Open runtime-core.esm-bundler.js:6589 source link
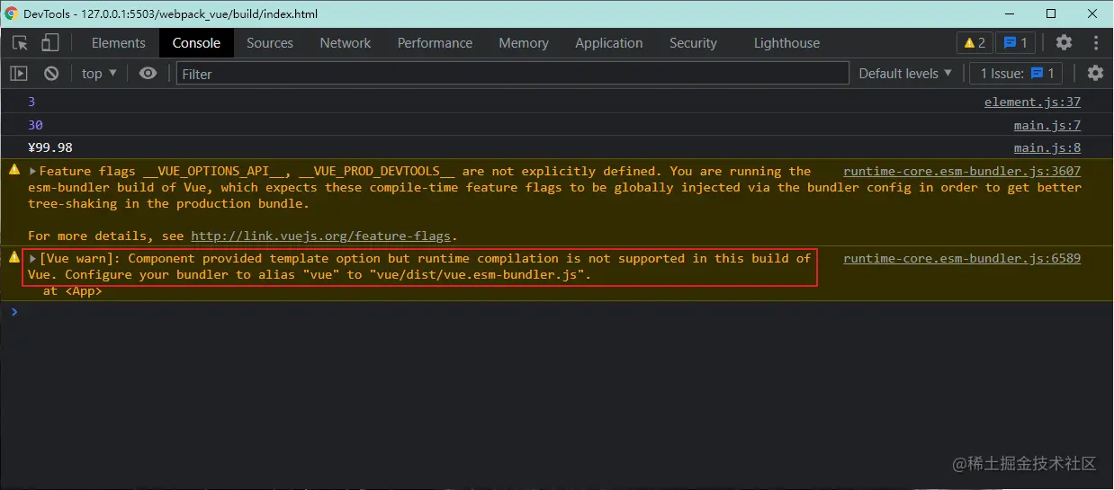This screenshot has height=490, width=1114. pos(962,258)
